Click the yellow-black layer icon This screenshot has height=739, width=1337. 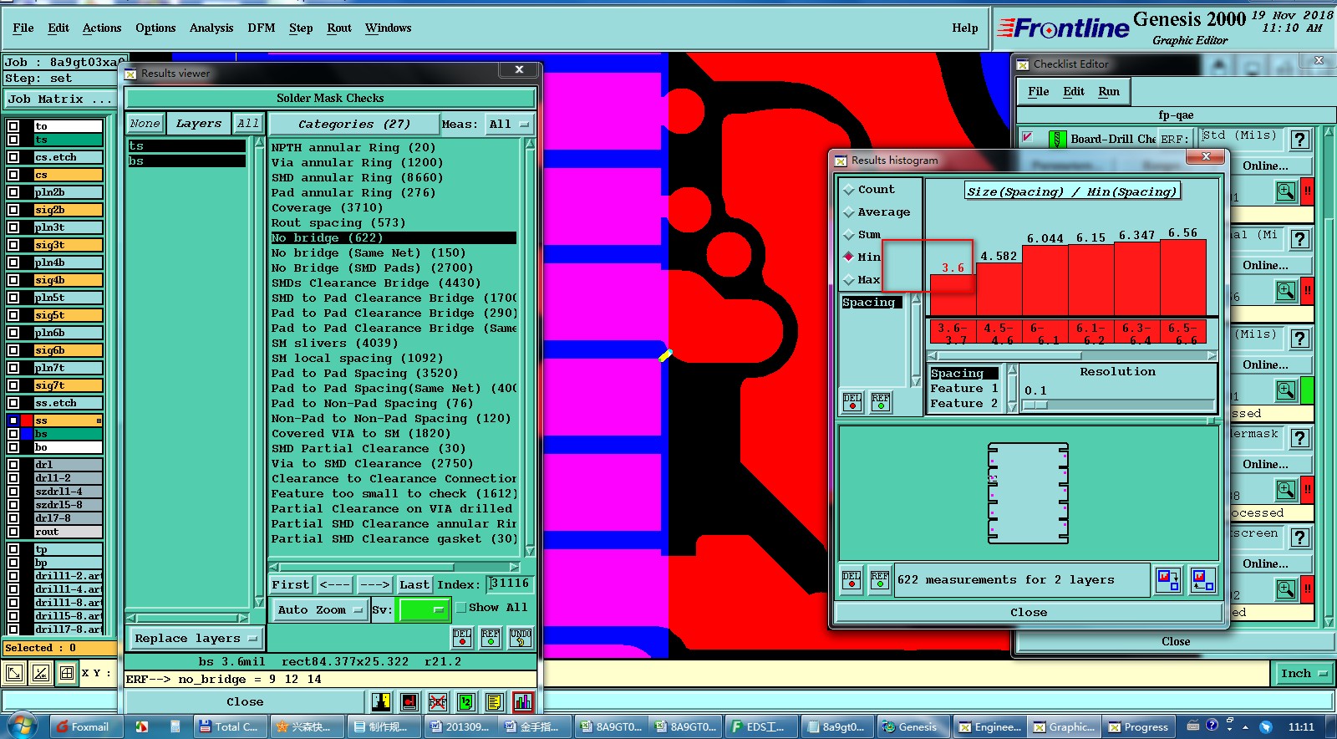tap(382, 701)
